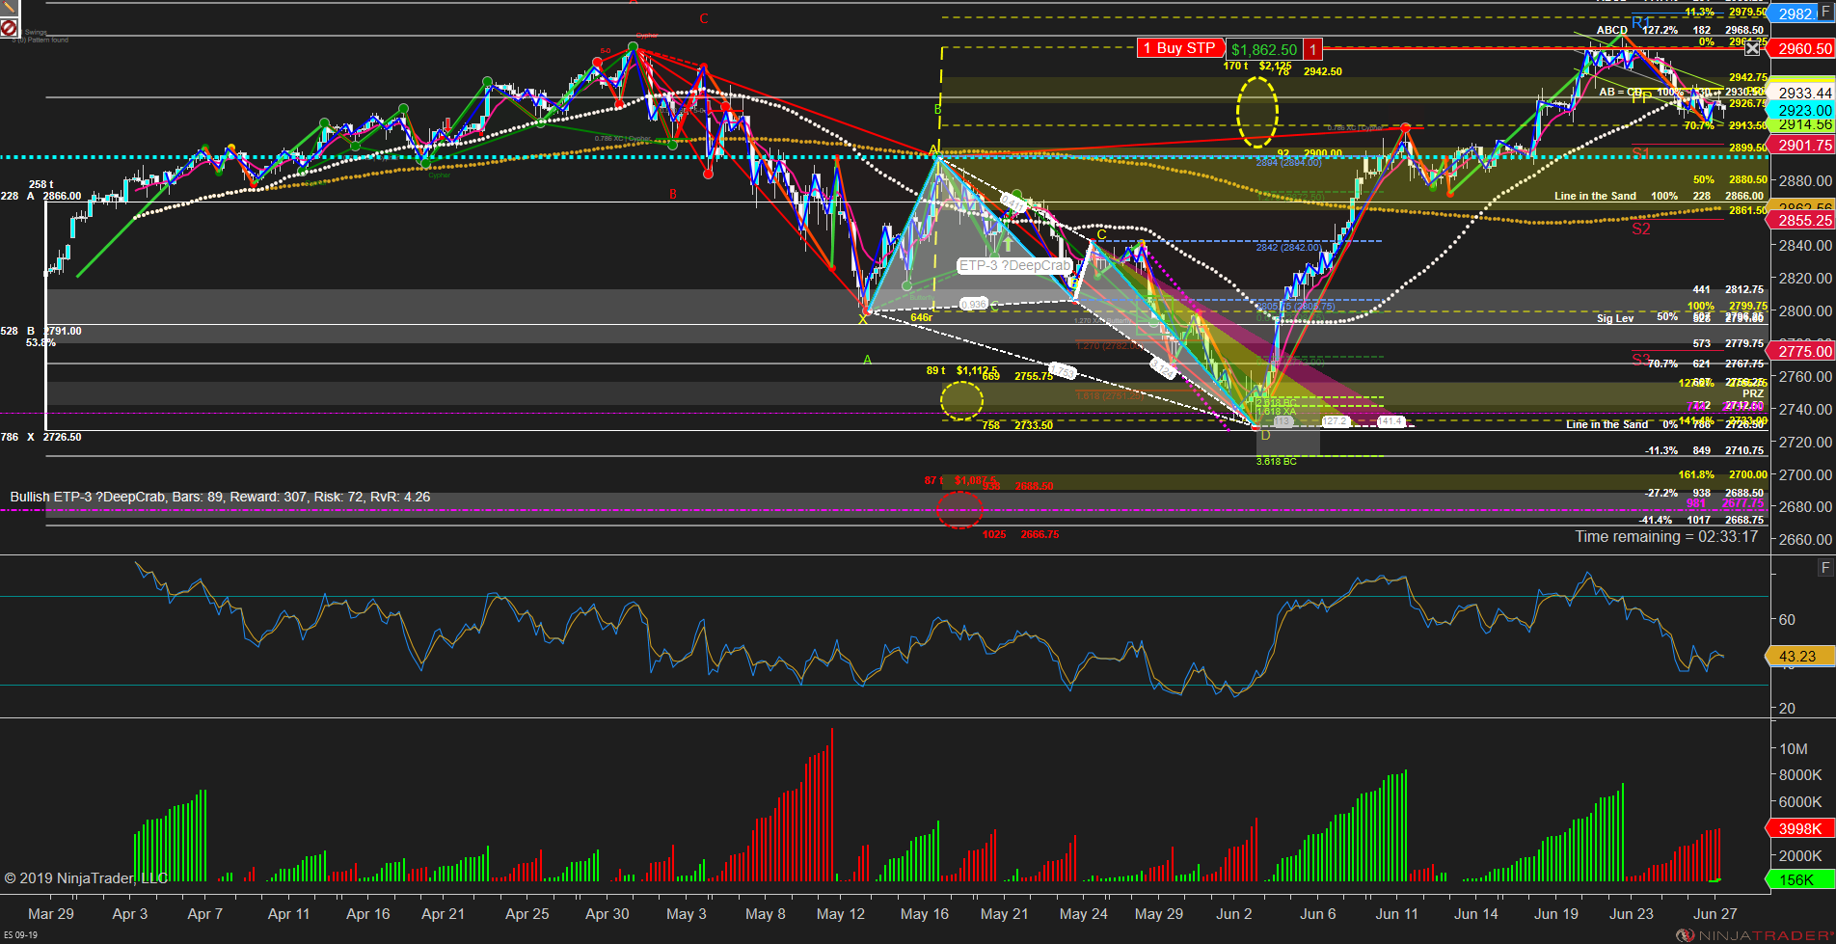Image resolution: width=1836 pixels, height=944 pixels.
Task: Click the '© 2019 NinjaTrader, LLC' text
Action: tap(86, 877)
